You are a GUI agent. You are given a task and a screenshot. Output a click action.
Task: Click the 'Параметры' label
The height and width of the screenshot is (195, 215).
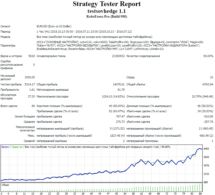click(x=8, y=45)
